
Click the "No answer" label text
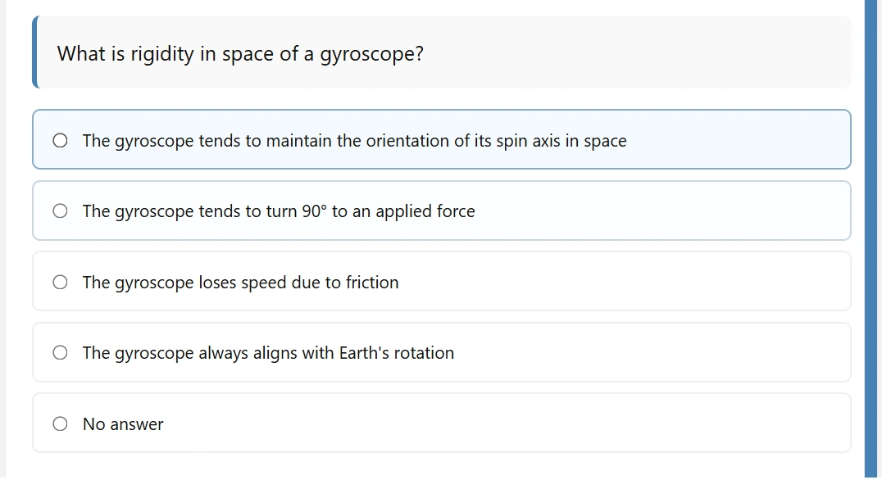click(x=123, y=424)
